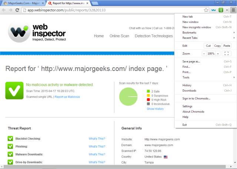Click What's This? next to Malware Downloads
Screen dimensions: 237x169
[x=97, y=154]
